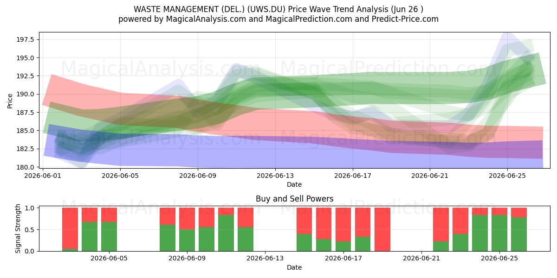Click the 195.0 price axis tick label
Viewport: 557px width, 278px height.
[x=26, y=58]
